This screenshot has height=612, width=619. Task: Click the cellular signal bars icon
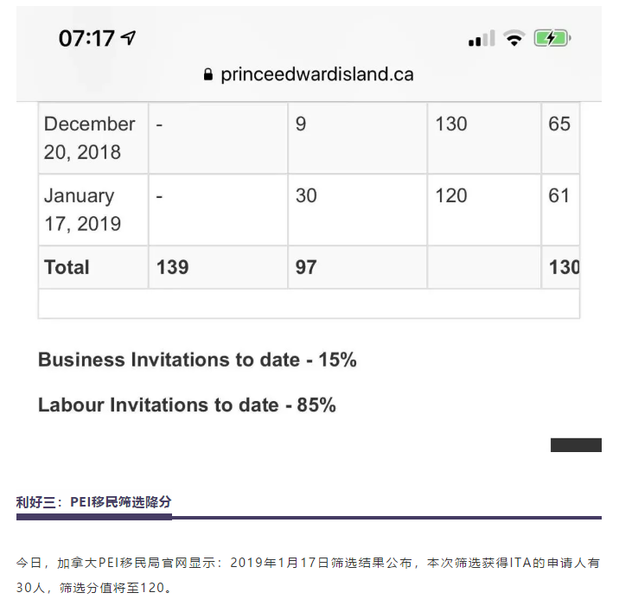click(x=481, y=38)
